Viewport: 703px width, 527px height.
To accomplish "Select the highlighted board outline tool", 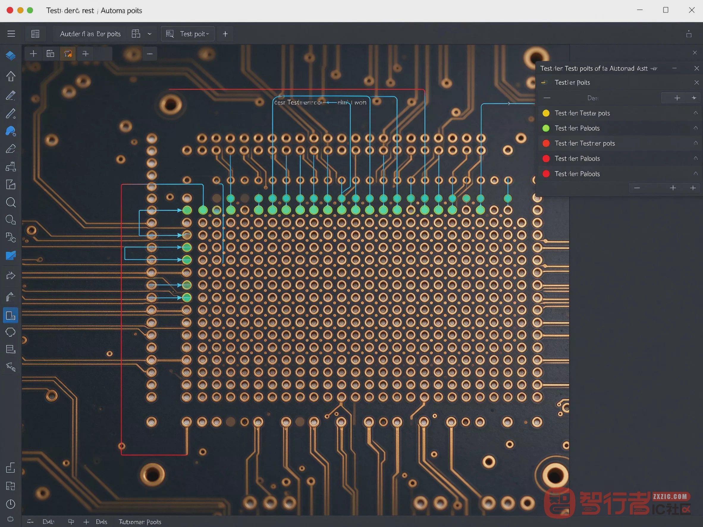I will coord(10,315).
